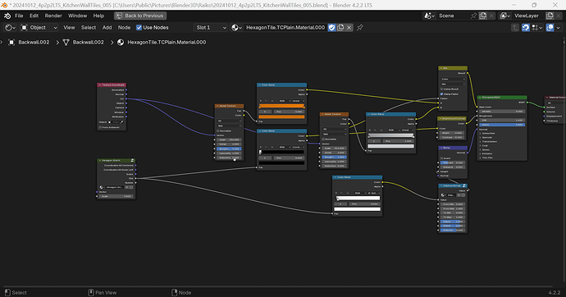
Task: Click the Back to Previous button
Action: pyautogui.click(x=140, y=16)
